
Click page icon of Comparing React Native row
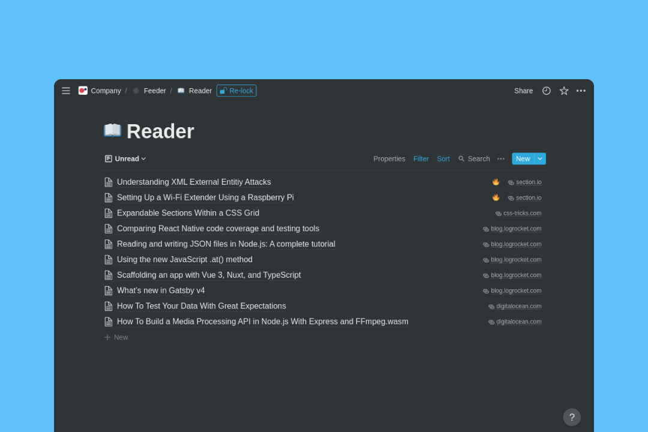tap(108, 229)
